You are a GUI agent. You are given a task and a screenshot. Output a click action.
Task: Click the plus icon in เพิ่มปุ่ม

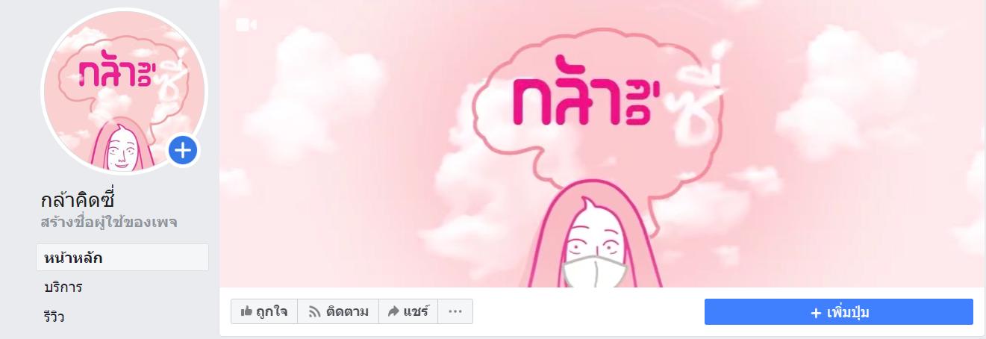[816, 313]
